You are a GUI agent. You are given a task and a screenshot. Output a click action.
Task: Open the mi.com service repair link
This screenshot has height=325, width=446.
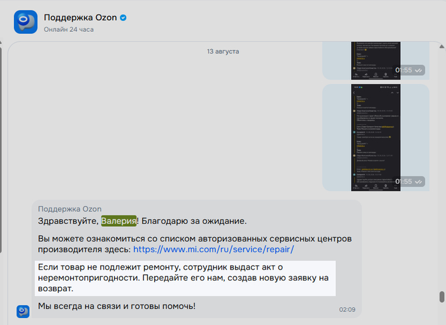tap(213, 249)
